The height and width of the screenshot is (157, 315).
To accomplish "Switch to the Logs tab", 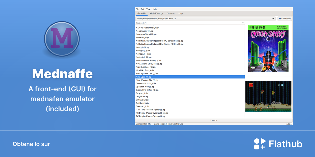I will click(x=181, y=13).
